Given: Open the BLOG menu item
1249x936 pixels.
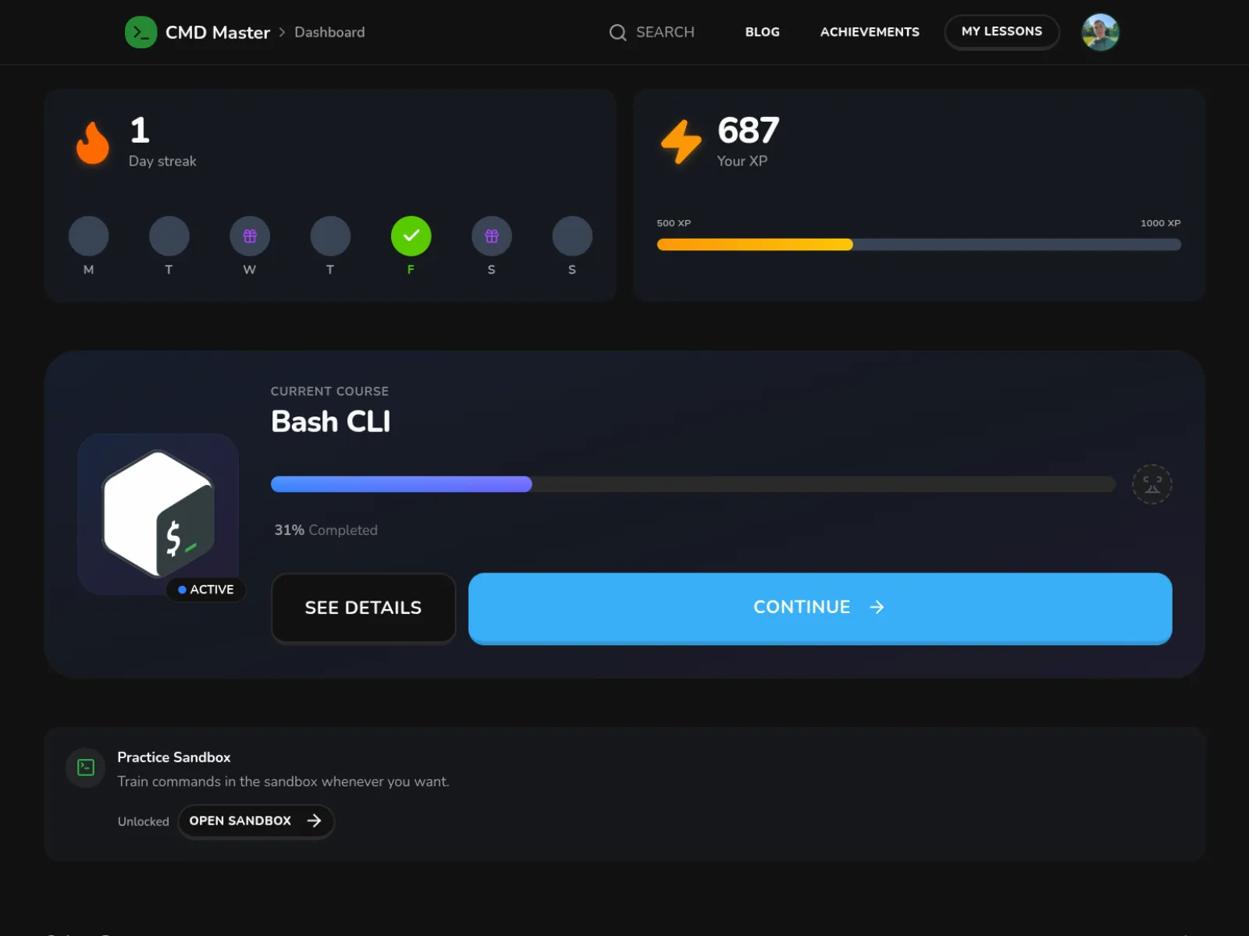Looking at the screenshot, I should click(x=762, y=32).
